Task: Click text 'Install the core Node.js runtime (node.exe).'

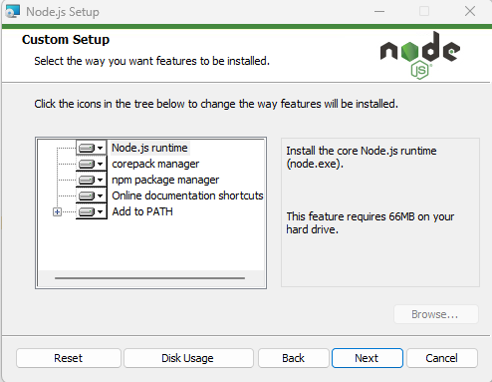Action: click(x=362, y=157)
